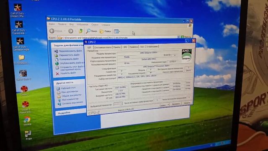Open the address bar dropdown in Explorer

(178, 37)
